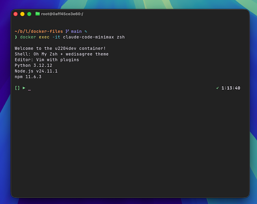Viewport: 257px width, 204px height.
Task: Click the Node.js v24.11.1 line
Action: (36, 71)
